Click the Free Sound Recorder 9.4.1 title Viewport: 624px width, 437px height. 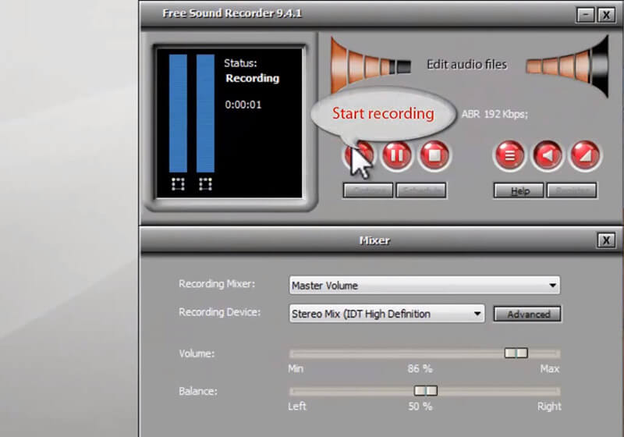[232, 13]
